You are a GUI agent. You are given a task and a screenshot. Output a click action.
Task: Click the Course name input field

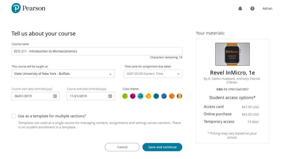click(97, 51)
